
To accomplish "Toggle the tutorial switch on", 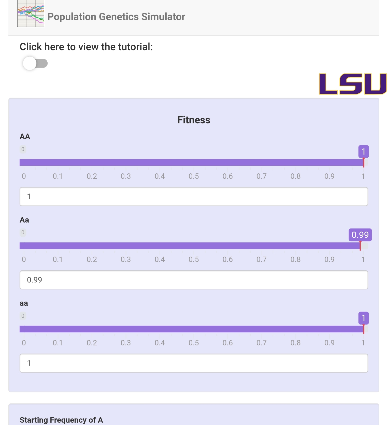I will click(x=35, y=63).
